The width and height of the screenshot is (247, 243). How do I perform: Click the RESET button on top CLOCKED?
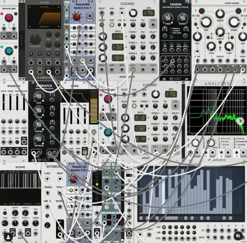point(102,25)
